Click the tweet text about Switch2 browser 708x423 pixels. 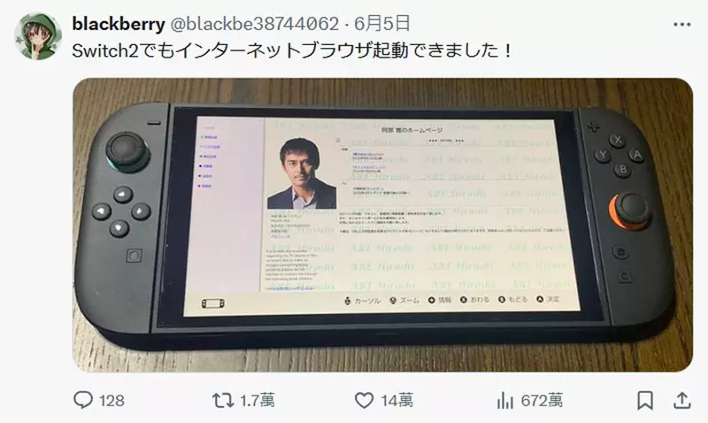(x=292, y=50)
